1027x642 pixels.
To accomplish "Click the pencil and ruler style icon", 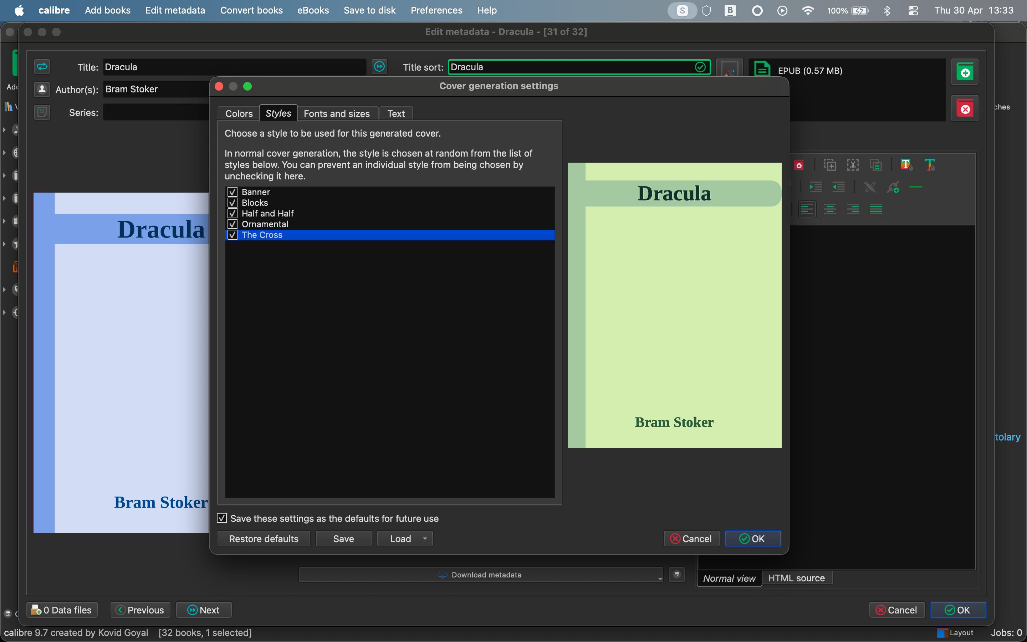I will (x=870, y=187).
